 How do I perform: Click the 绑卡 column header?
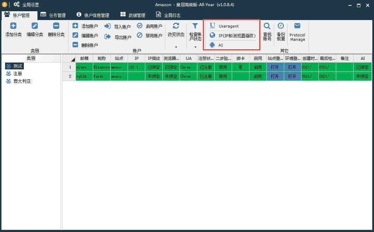click(x=240, y=59)
